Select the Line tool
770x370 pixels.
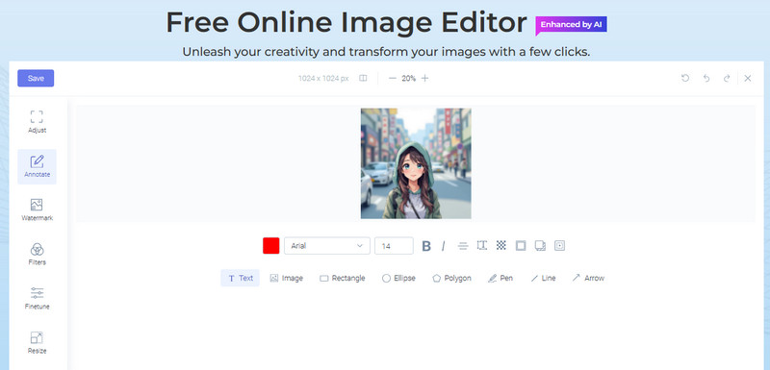click(x=543, y=278)
